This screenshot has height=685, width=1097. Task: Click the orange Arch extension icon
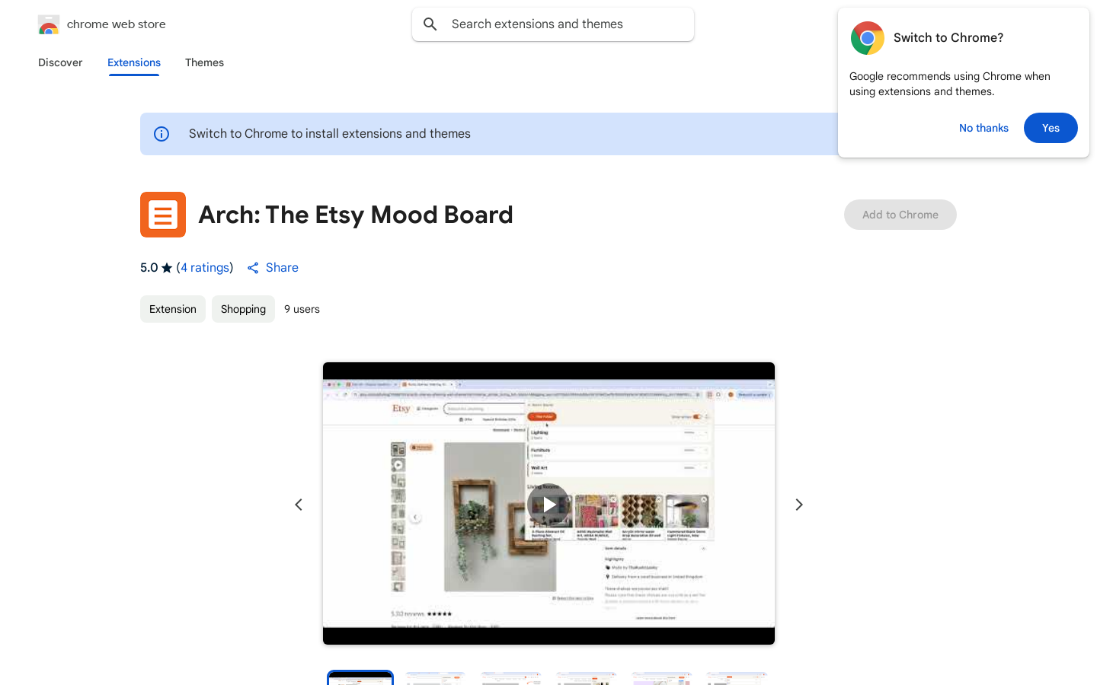tap(163, 215)
